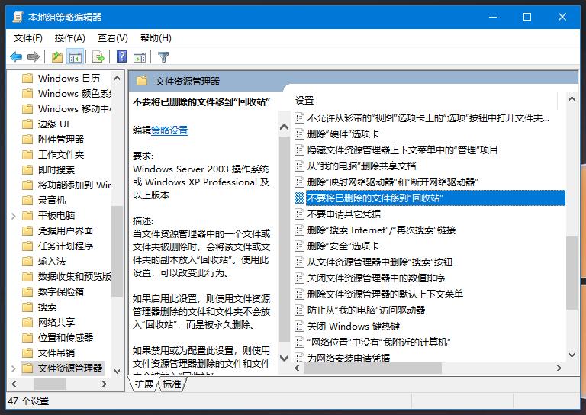Image resolution: width=586 pixels, height=415 pixels.
Task: Select the 不要申请其它凭据 policy setting
Action: coord(343,214)
